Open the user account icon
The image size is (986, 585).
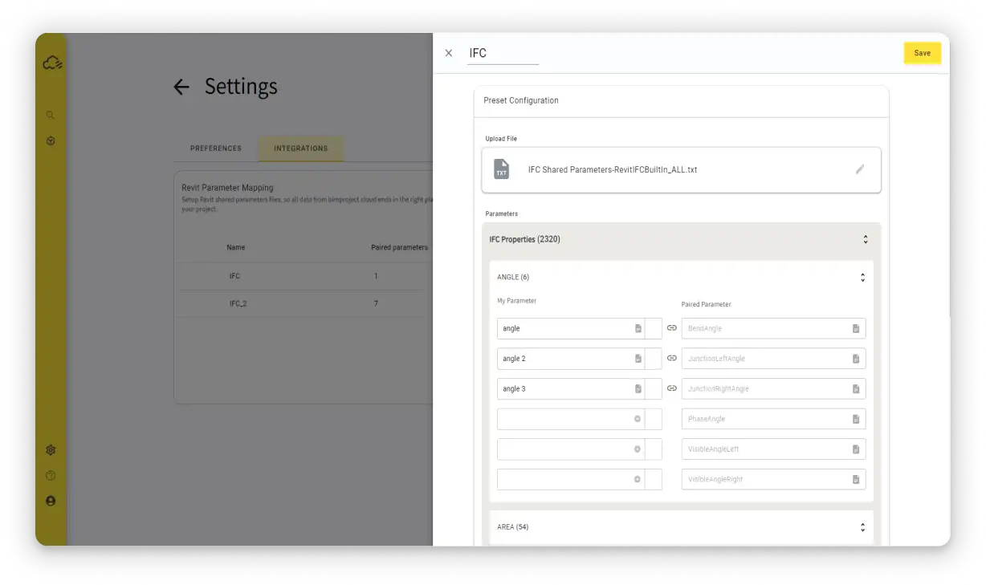pos(51,501)
